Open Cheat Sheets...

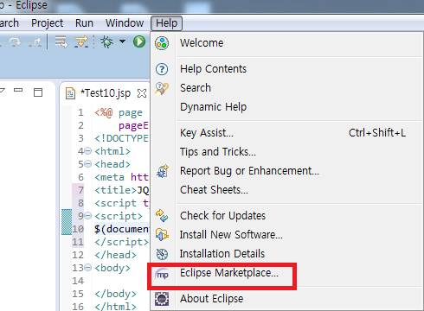pos(214,190)
